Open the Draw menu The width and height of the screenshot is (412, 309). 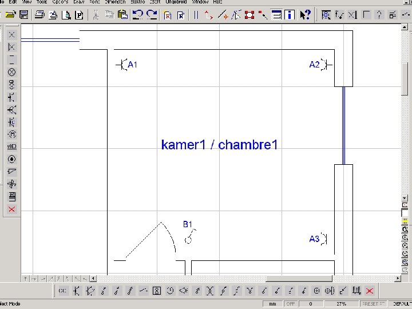coord(79,2)
